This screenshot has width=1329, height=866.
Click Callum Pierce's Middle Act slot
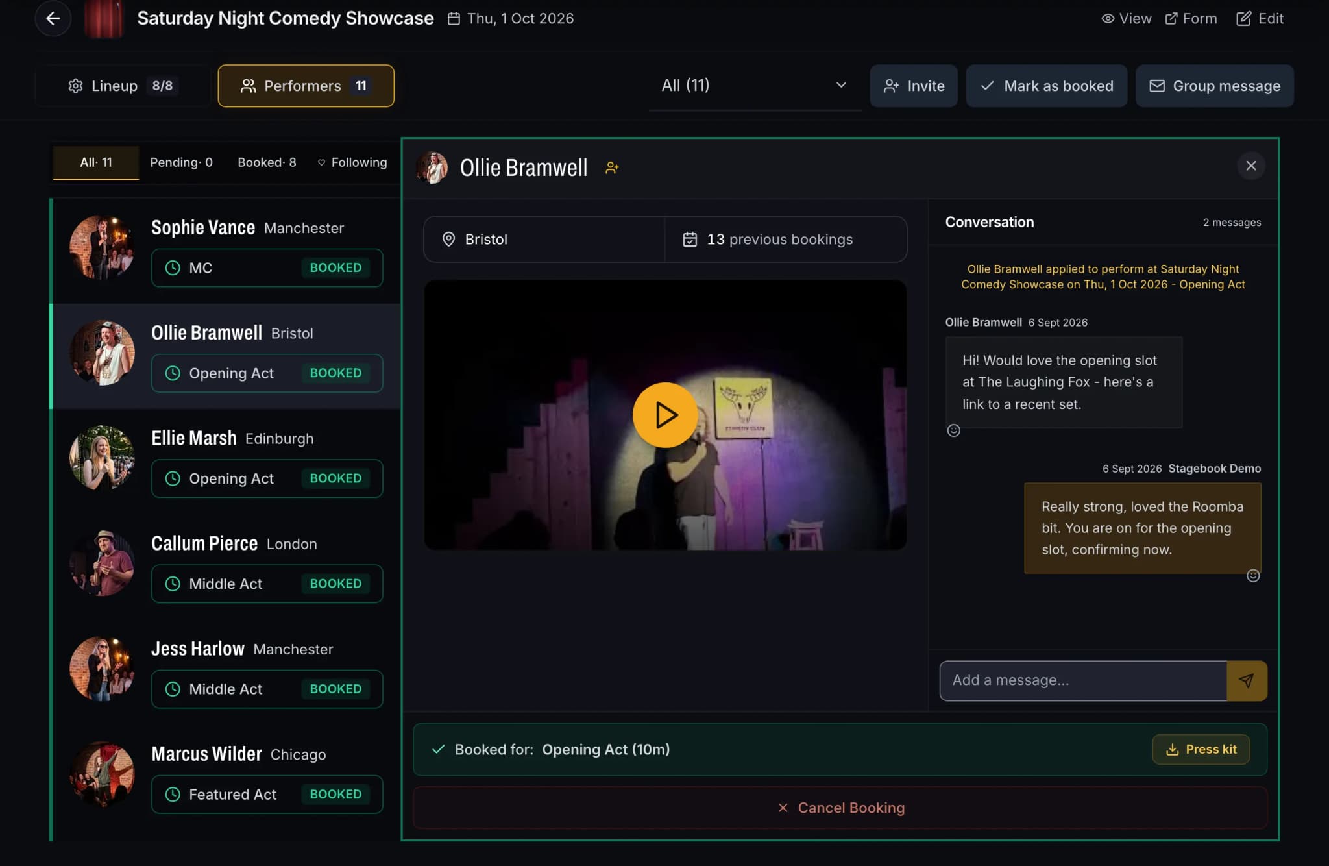(x=267, y=584)
